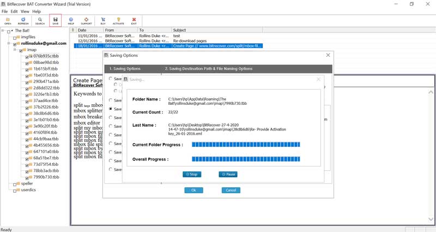Open the File menu

coord(4,11)
